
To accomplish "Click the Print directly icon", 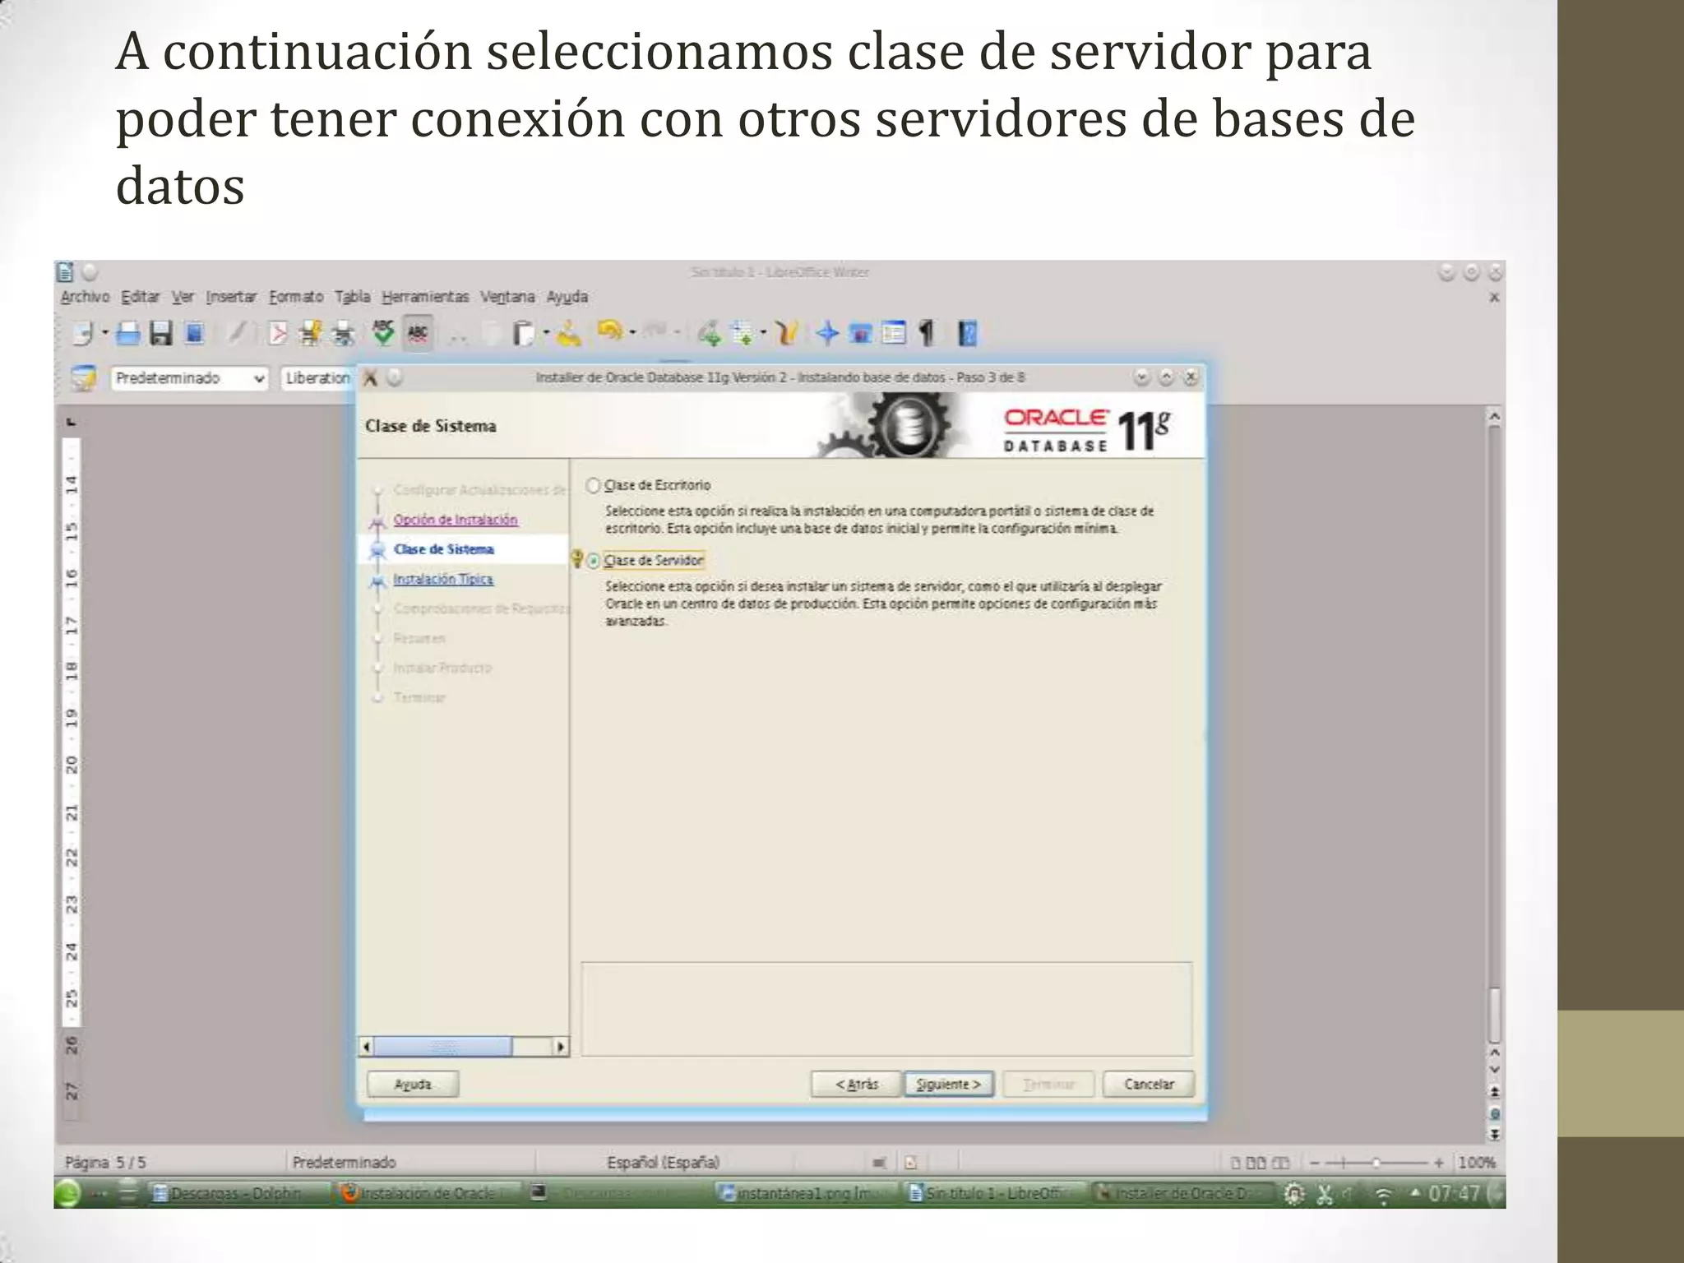I will coord(311,333).
